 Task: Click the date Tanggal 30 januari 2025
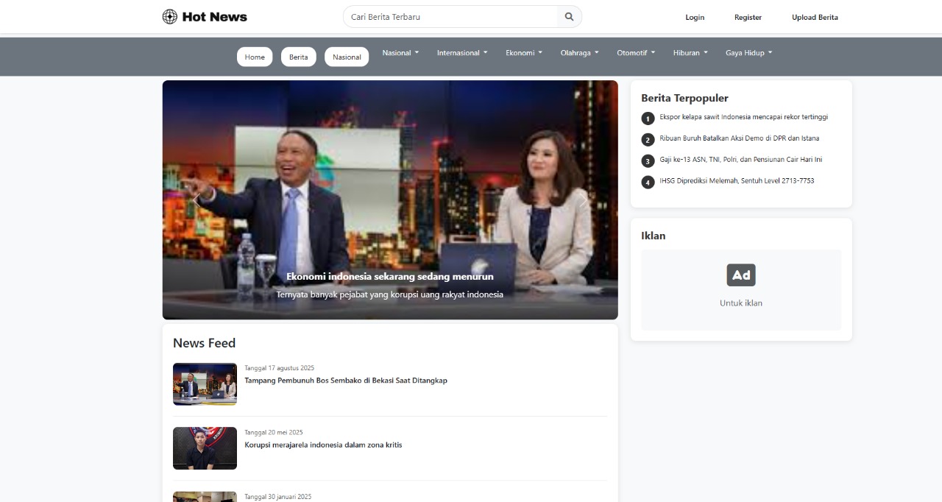point(278,497)
